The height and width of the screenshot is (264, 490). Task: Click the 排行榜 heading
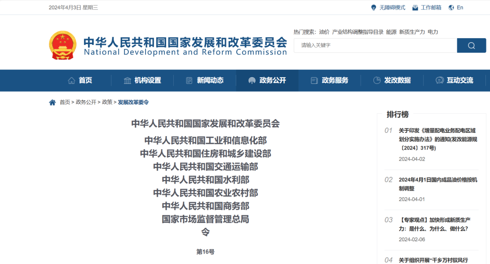pos(397,114)
